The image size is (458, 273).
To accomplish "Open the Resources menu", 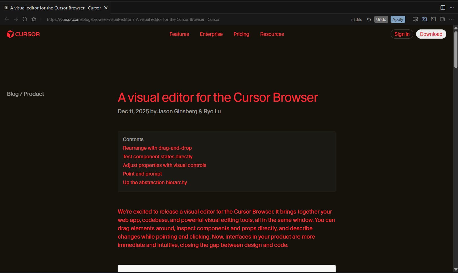I will [272, 34].
